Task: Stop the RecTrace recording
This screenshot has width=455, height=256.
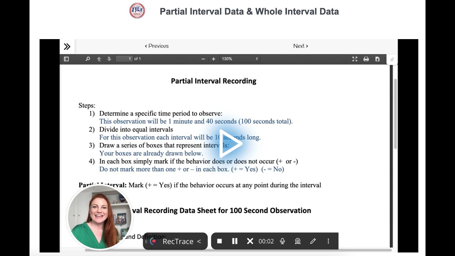Action: click(219, 241)
